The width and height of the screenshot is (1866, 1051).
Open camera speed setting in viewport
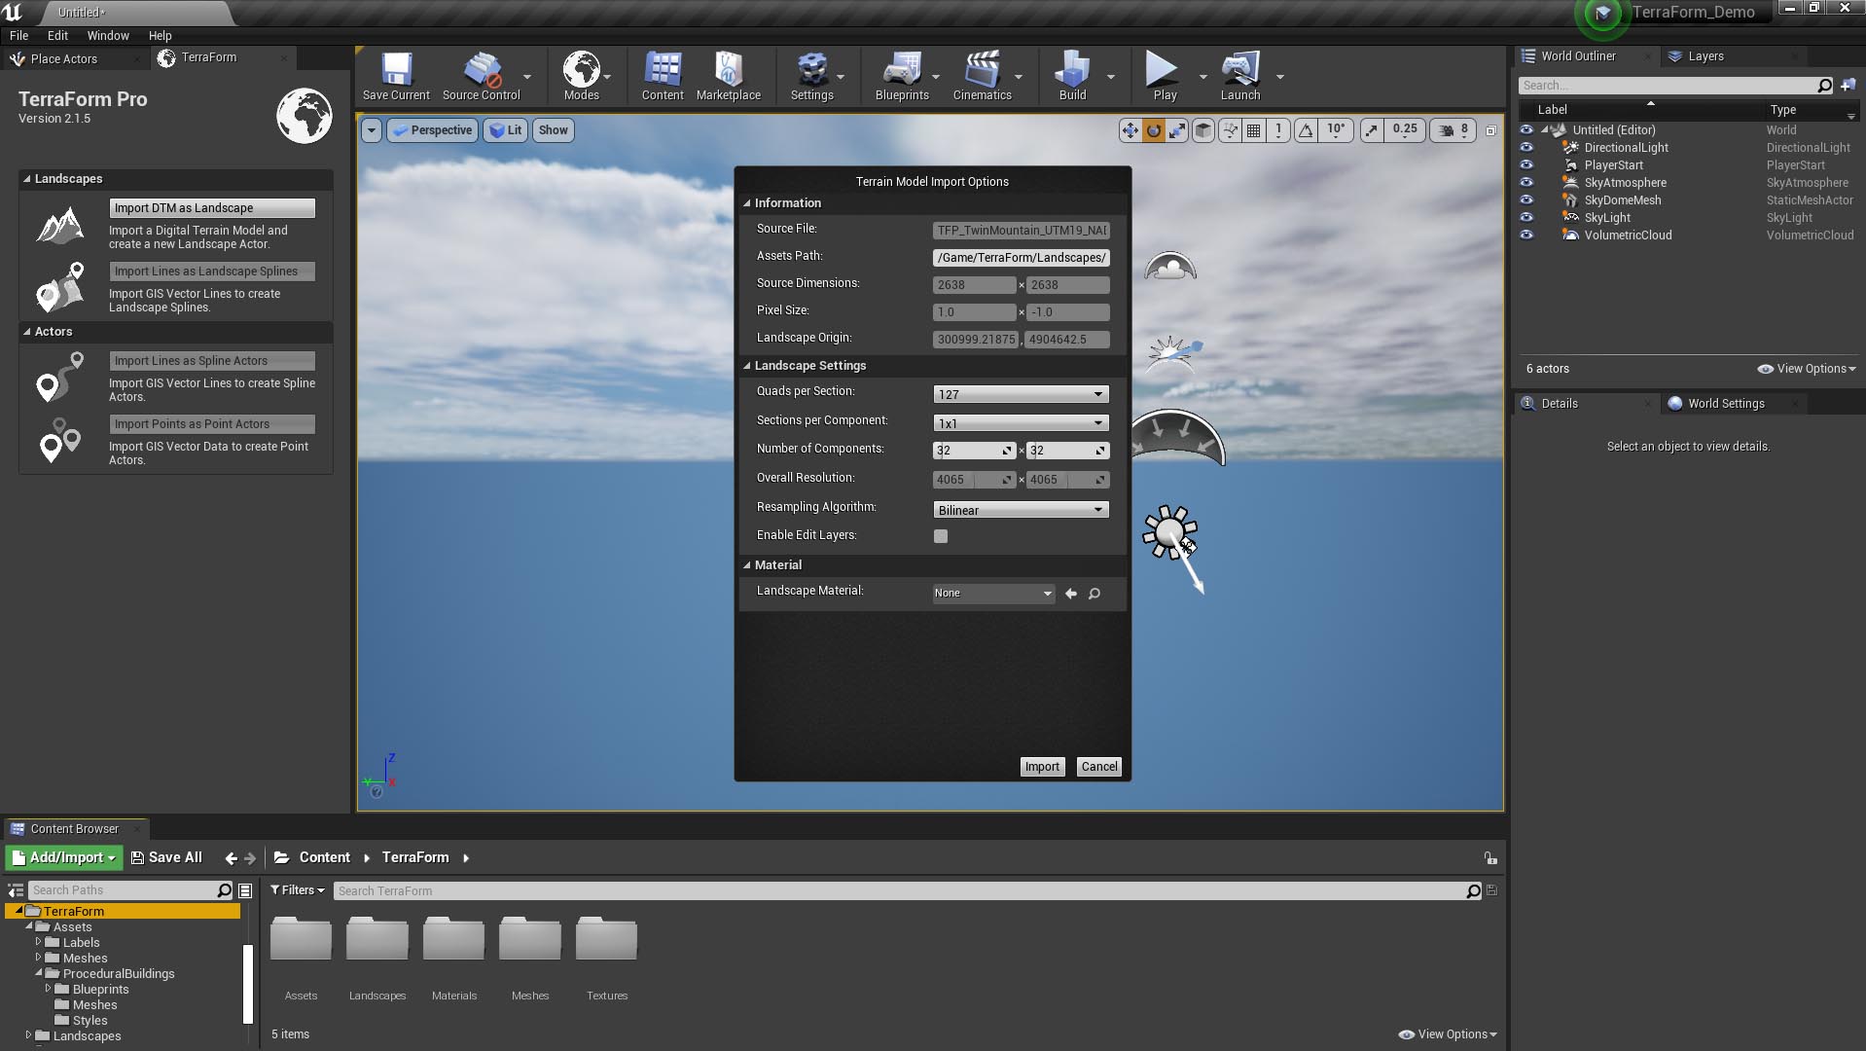click(1453, 130)
